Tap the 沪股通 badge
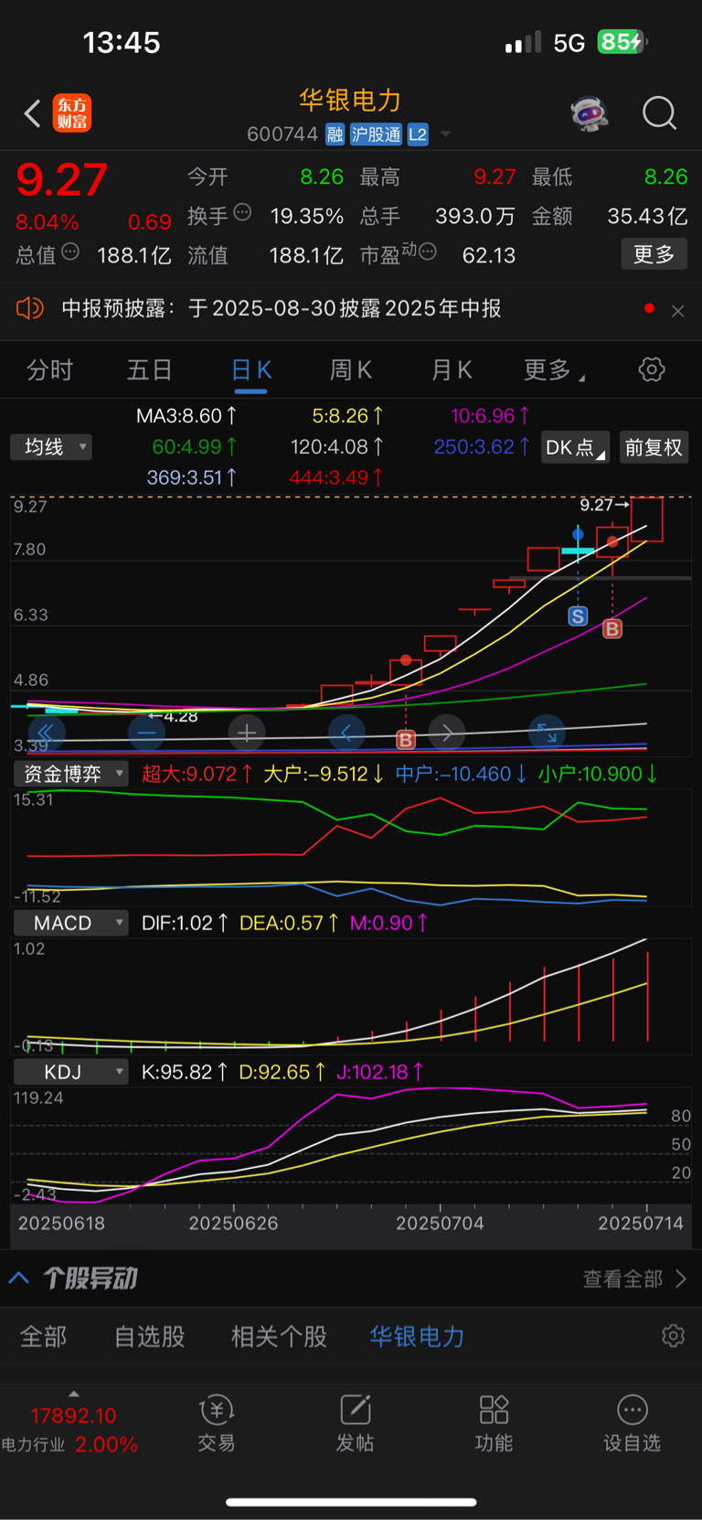The width and height of the screenshot is (702, 1520). point(376,134)
